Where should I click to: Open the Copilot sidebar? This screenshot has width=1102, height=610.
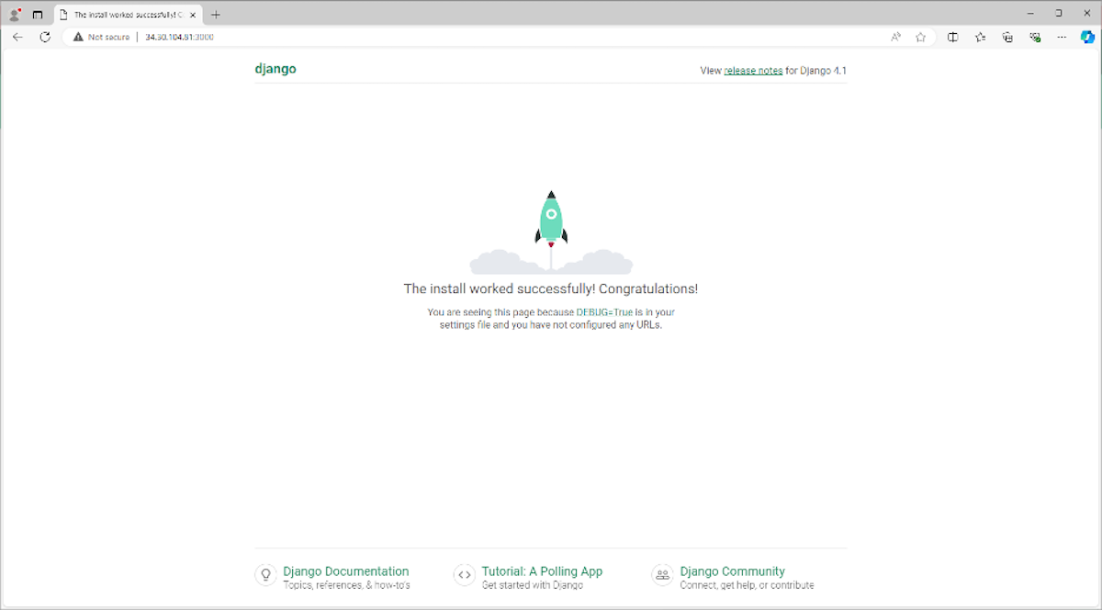pos(1087,37)
